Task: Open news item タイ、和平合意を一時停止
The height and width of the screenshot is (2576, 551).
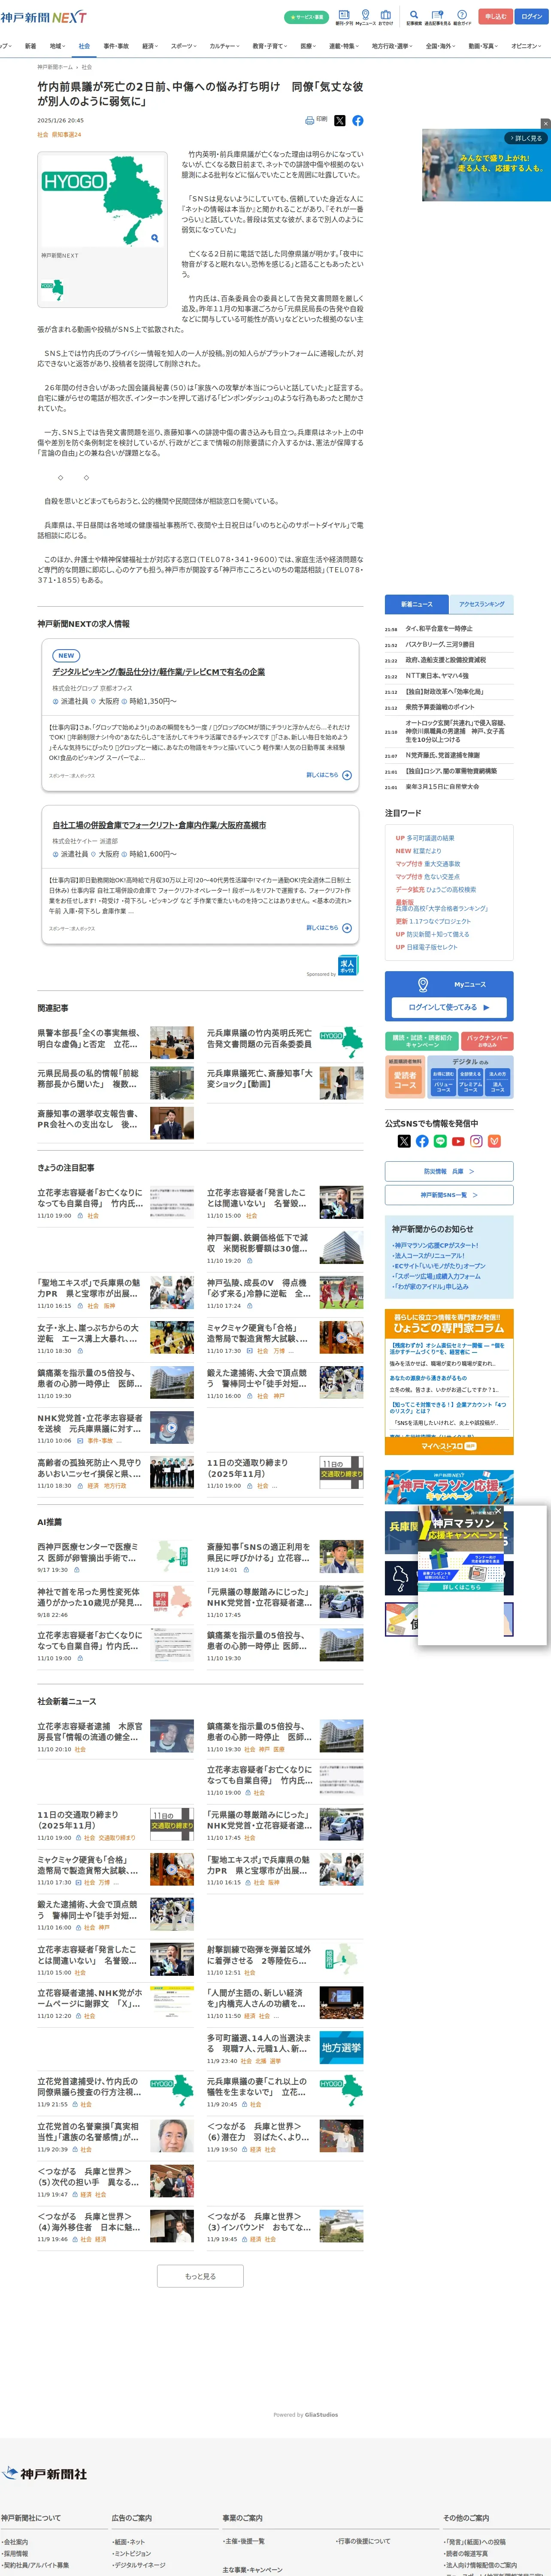Action: point(439,629)
